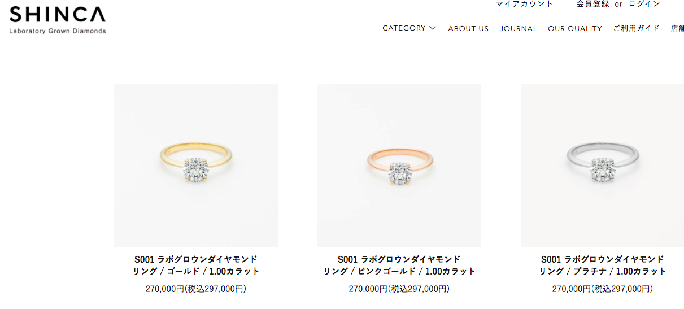Go to OUR QUALITY page

pos(575,28)
